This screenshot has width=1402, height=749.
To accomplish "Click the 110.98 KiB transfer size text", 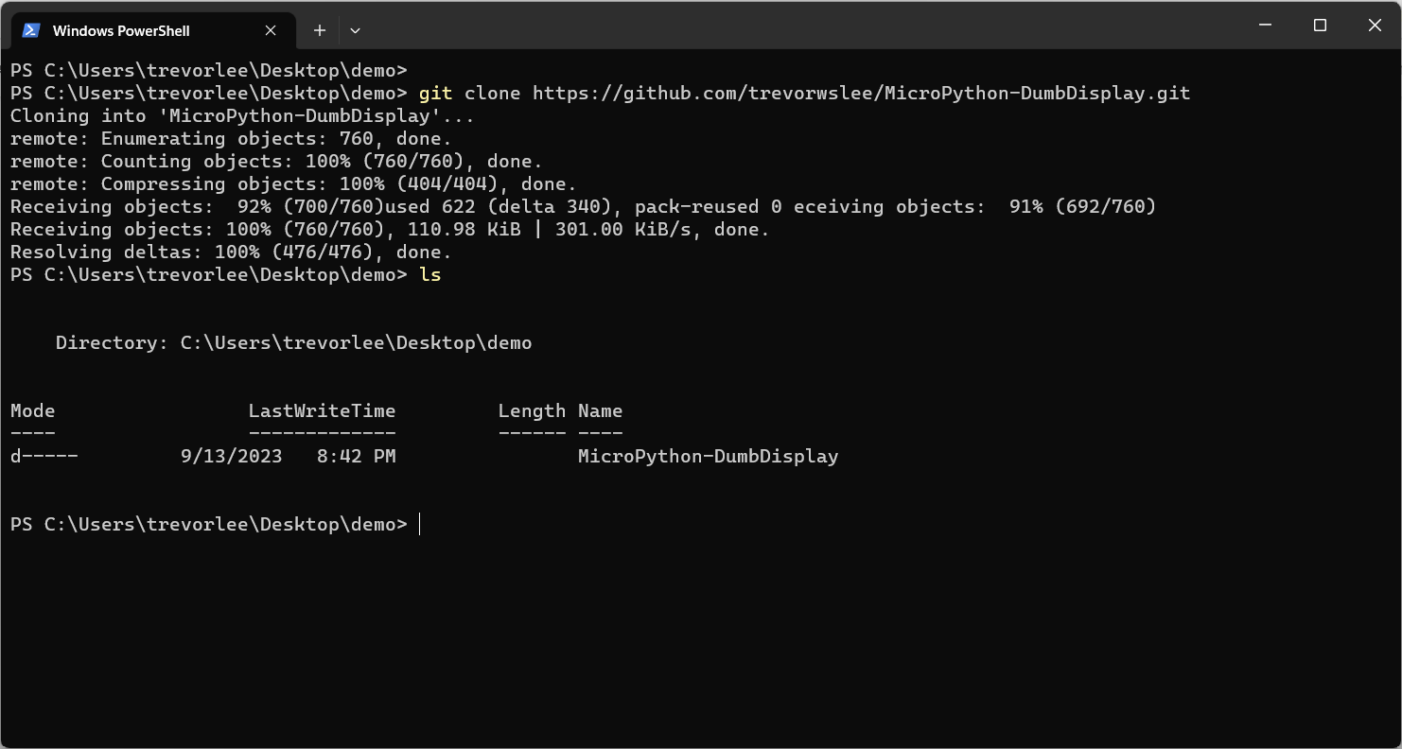I will (464, 229).
